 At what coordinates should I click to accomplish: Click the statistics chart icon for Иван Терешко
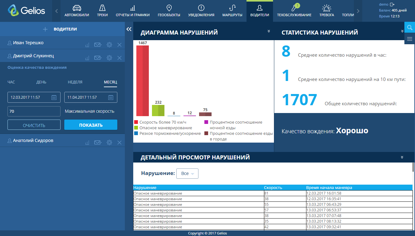click(87, 45)
